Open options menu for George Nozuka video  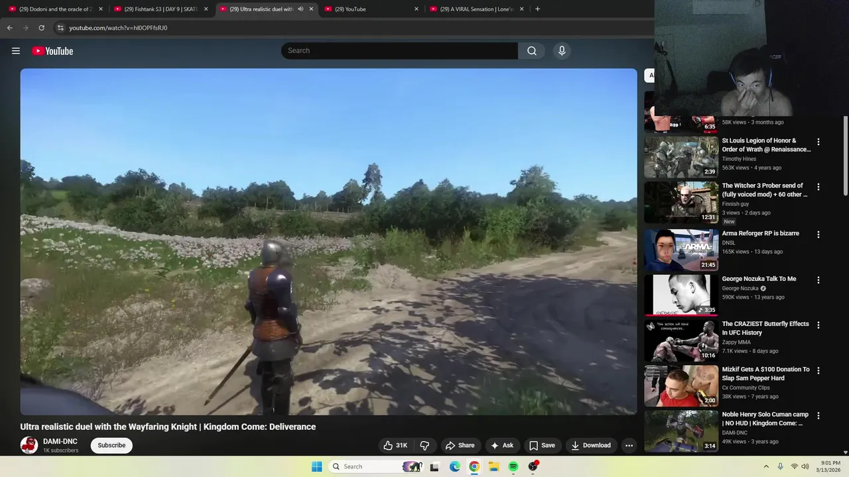pos(818,280)
